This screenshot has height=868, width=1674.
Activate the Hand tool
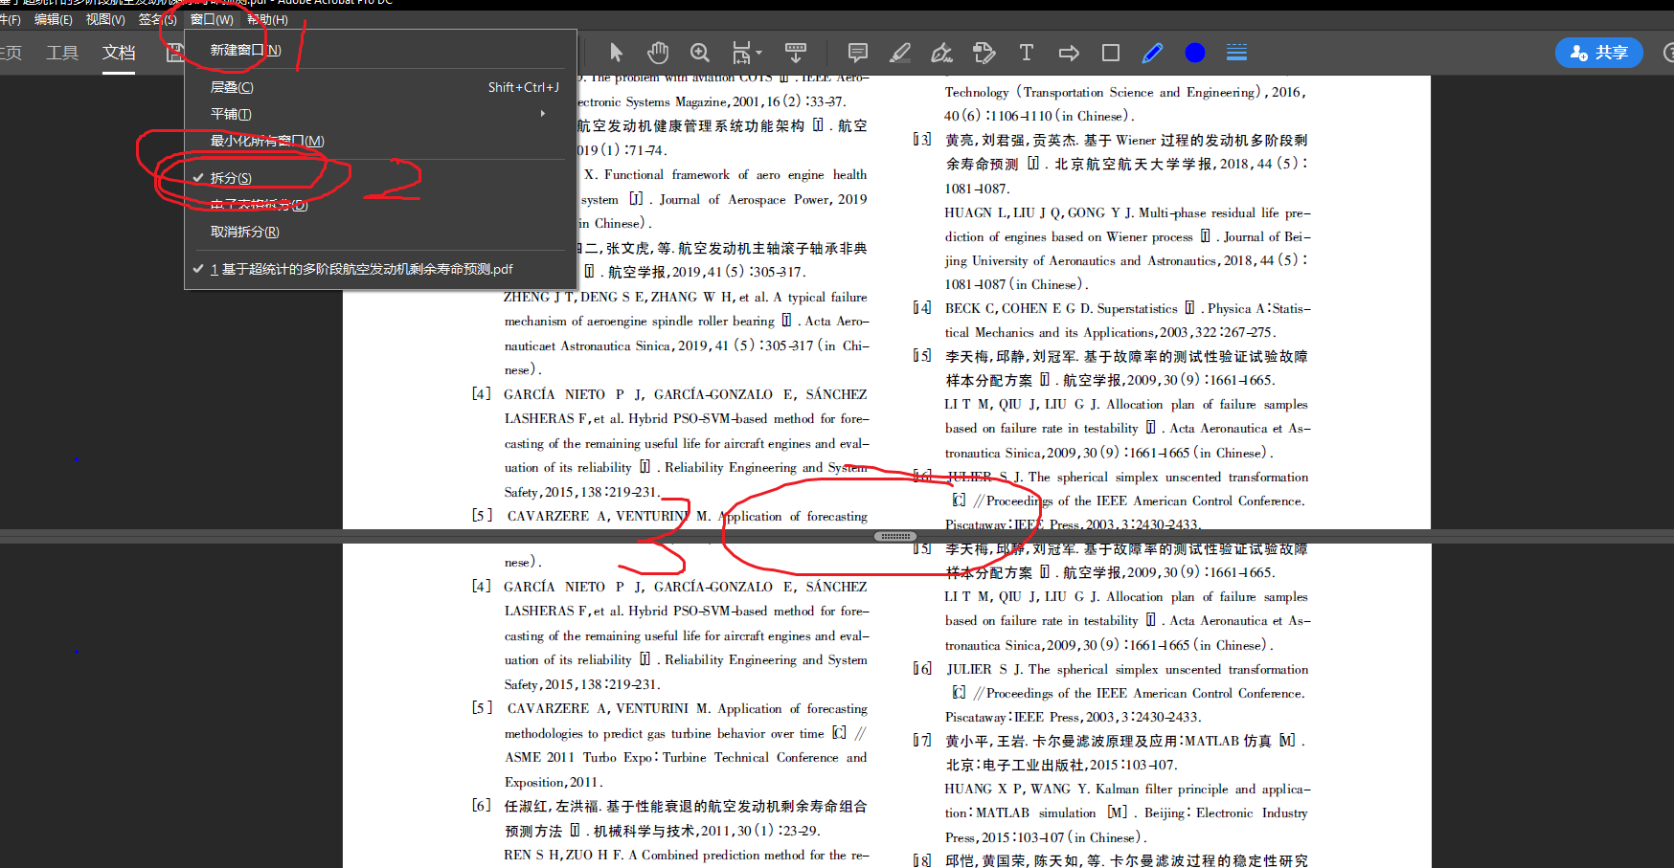point(658,53)
